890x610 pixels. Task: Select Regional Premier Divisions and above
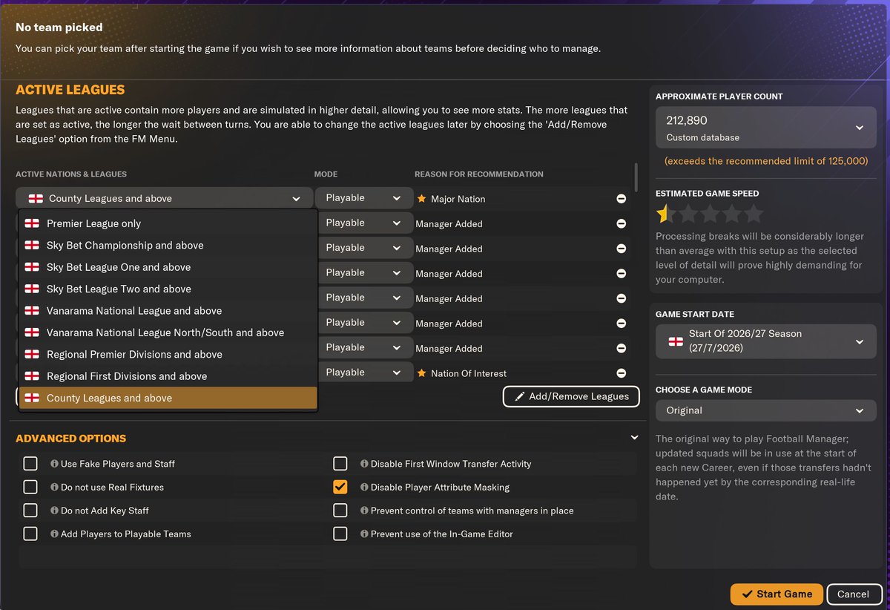(x=168, y=355)
